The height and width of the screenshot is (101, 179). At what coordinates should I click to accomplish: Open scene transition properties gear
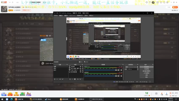137,67
